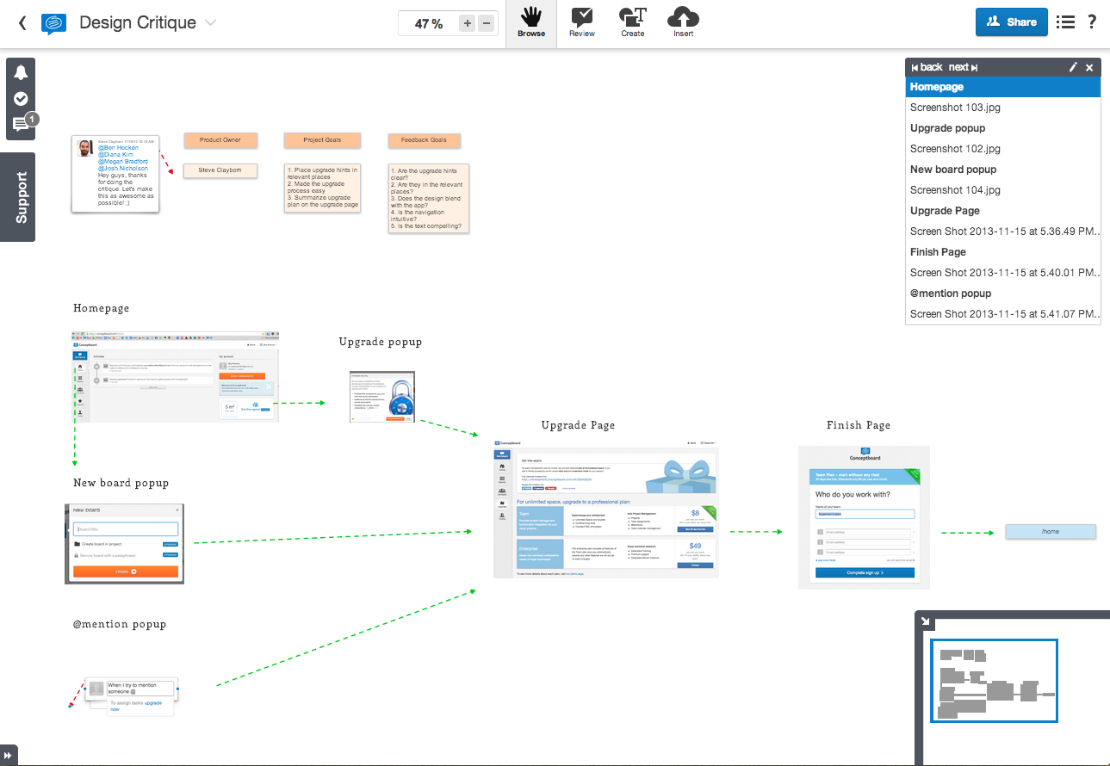This screenshot has width=1110, height=766.
Task: Select @mention popup in the outline list
Action: [1003, 293]
